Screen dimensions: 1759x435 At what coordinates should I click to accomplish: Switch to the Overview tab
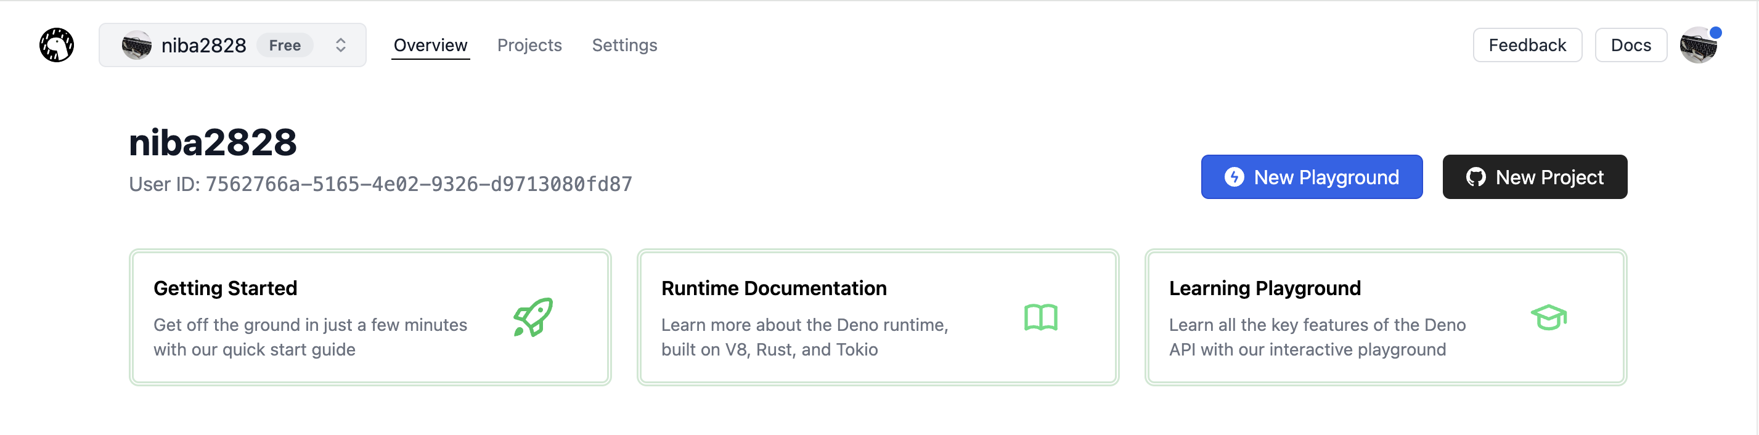point(430,45)
